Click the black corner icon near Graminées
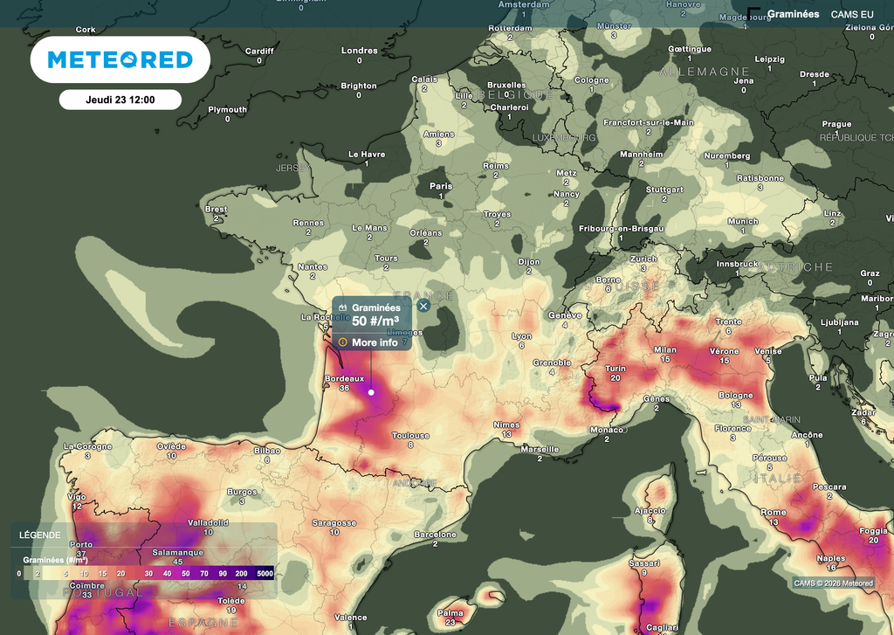Viewport: 894px width, 635px height. coord(753,15)
